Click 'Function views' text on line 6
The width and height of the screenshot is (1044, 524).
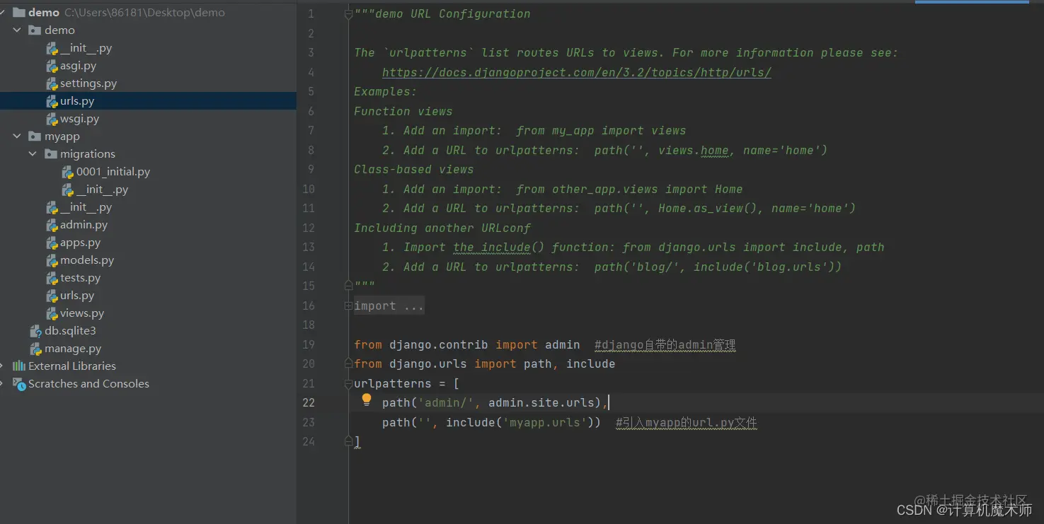point(403,111)
